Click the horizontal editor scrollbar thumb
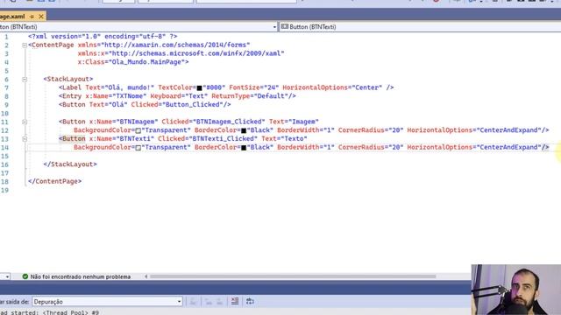Image resolution: width=561 pixels, height=315 pixels. (293, 276)
